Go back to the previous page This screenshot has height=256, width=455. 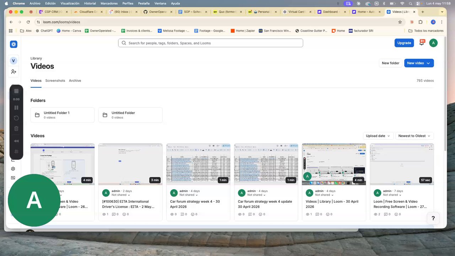click(x=11, y=22)
